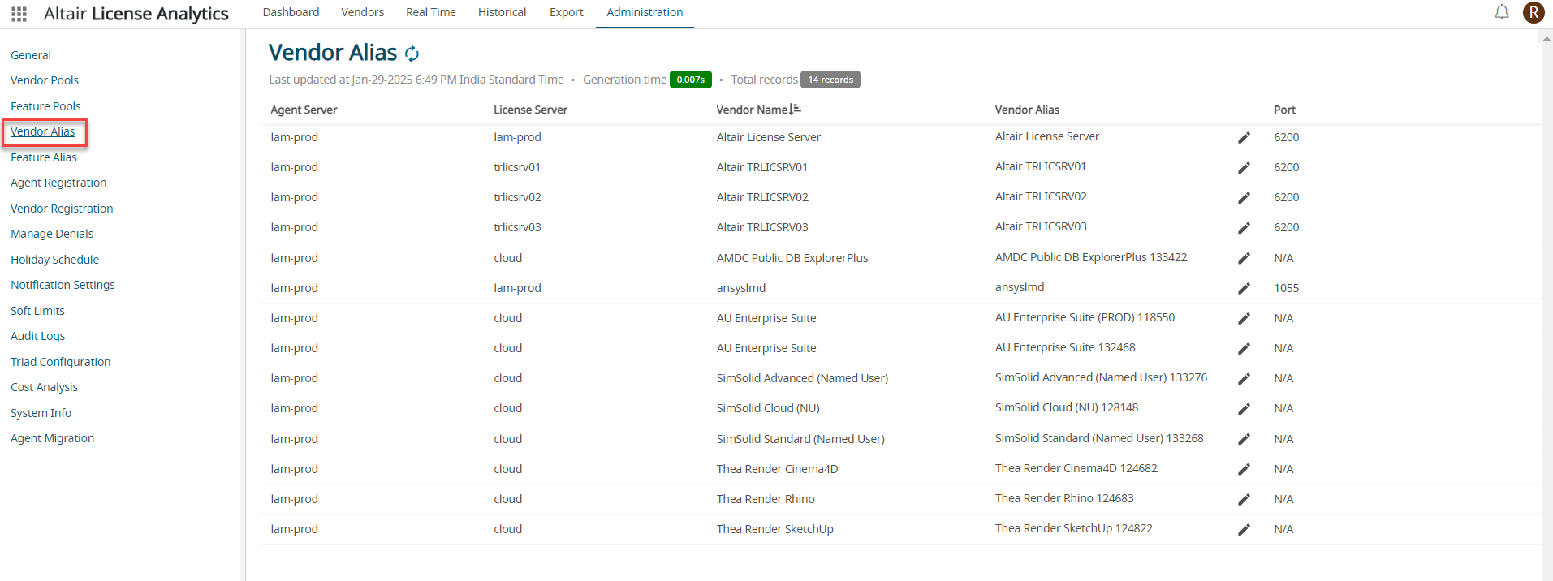1553x581 pixels.
Task: Open the user profile avatar
Action: (1533, 12)
